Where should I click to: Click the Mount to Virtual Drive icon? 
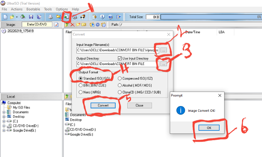pyautogui.click(x=75, y=17)
